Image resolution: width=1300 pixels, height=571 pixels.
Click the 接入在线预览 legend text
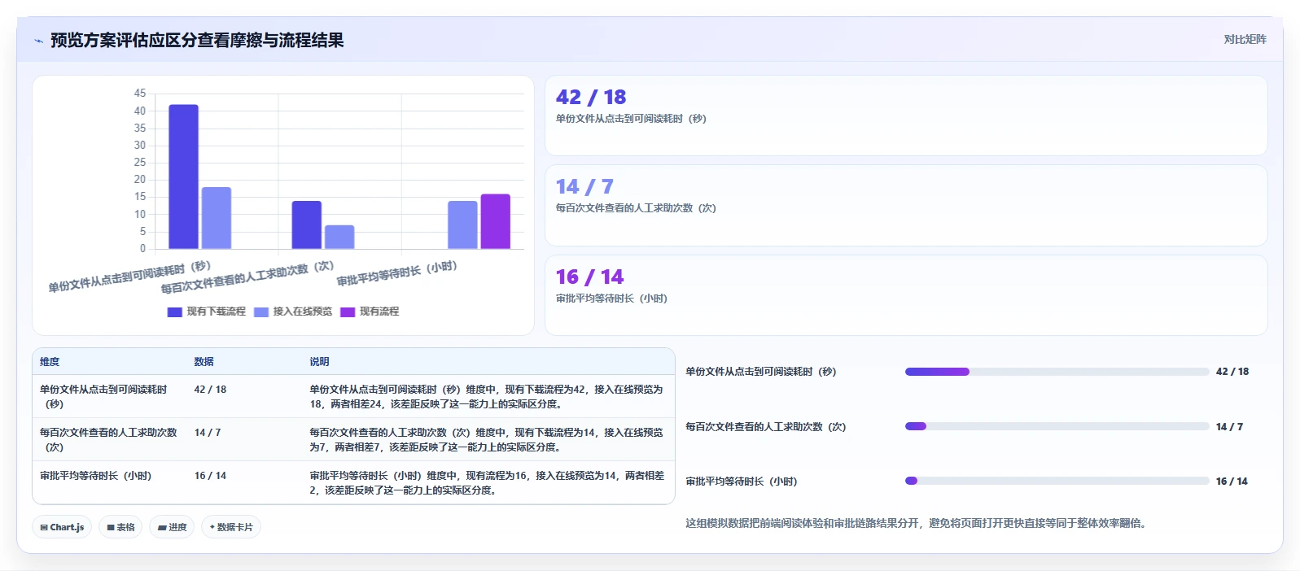[303, 312]
